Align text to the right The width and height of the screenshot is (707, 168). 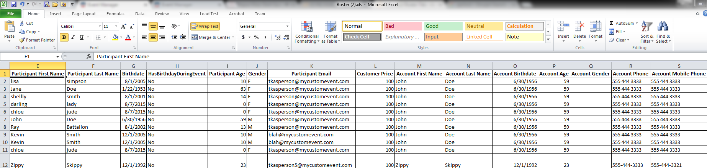click(x=162, y=37)
